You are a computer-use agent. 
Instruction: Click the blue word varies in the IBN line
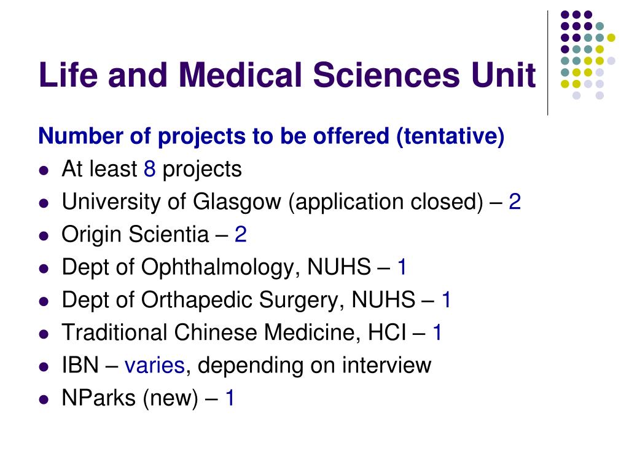[154, 366]
